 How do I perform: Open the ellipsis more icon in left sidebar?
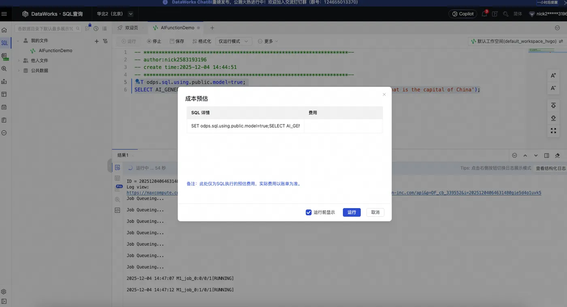(x=4, y=133)
